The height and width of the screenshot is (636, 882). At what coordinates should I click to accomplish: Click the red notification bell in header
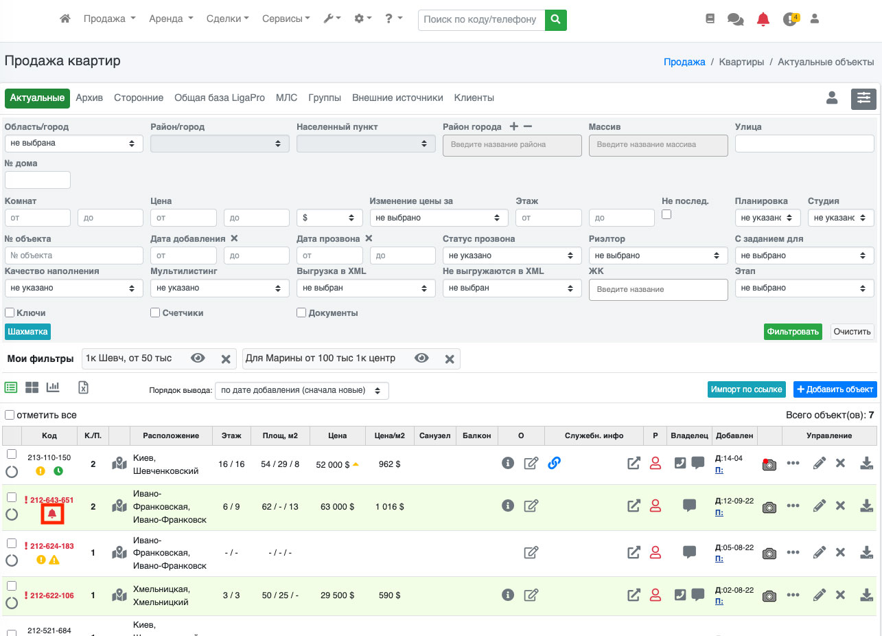pos(763,19)
